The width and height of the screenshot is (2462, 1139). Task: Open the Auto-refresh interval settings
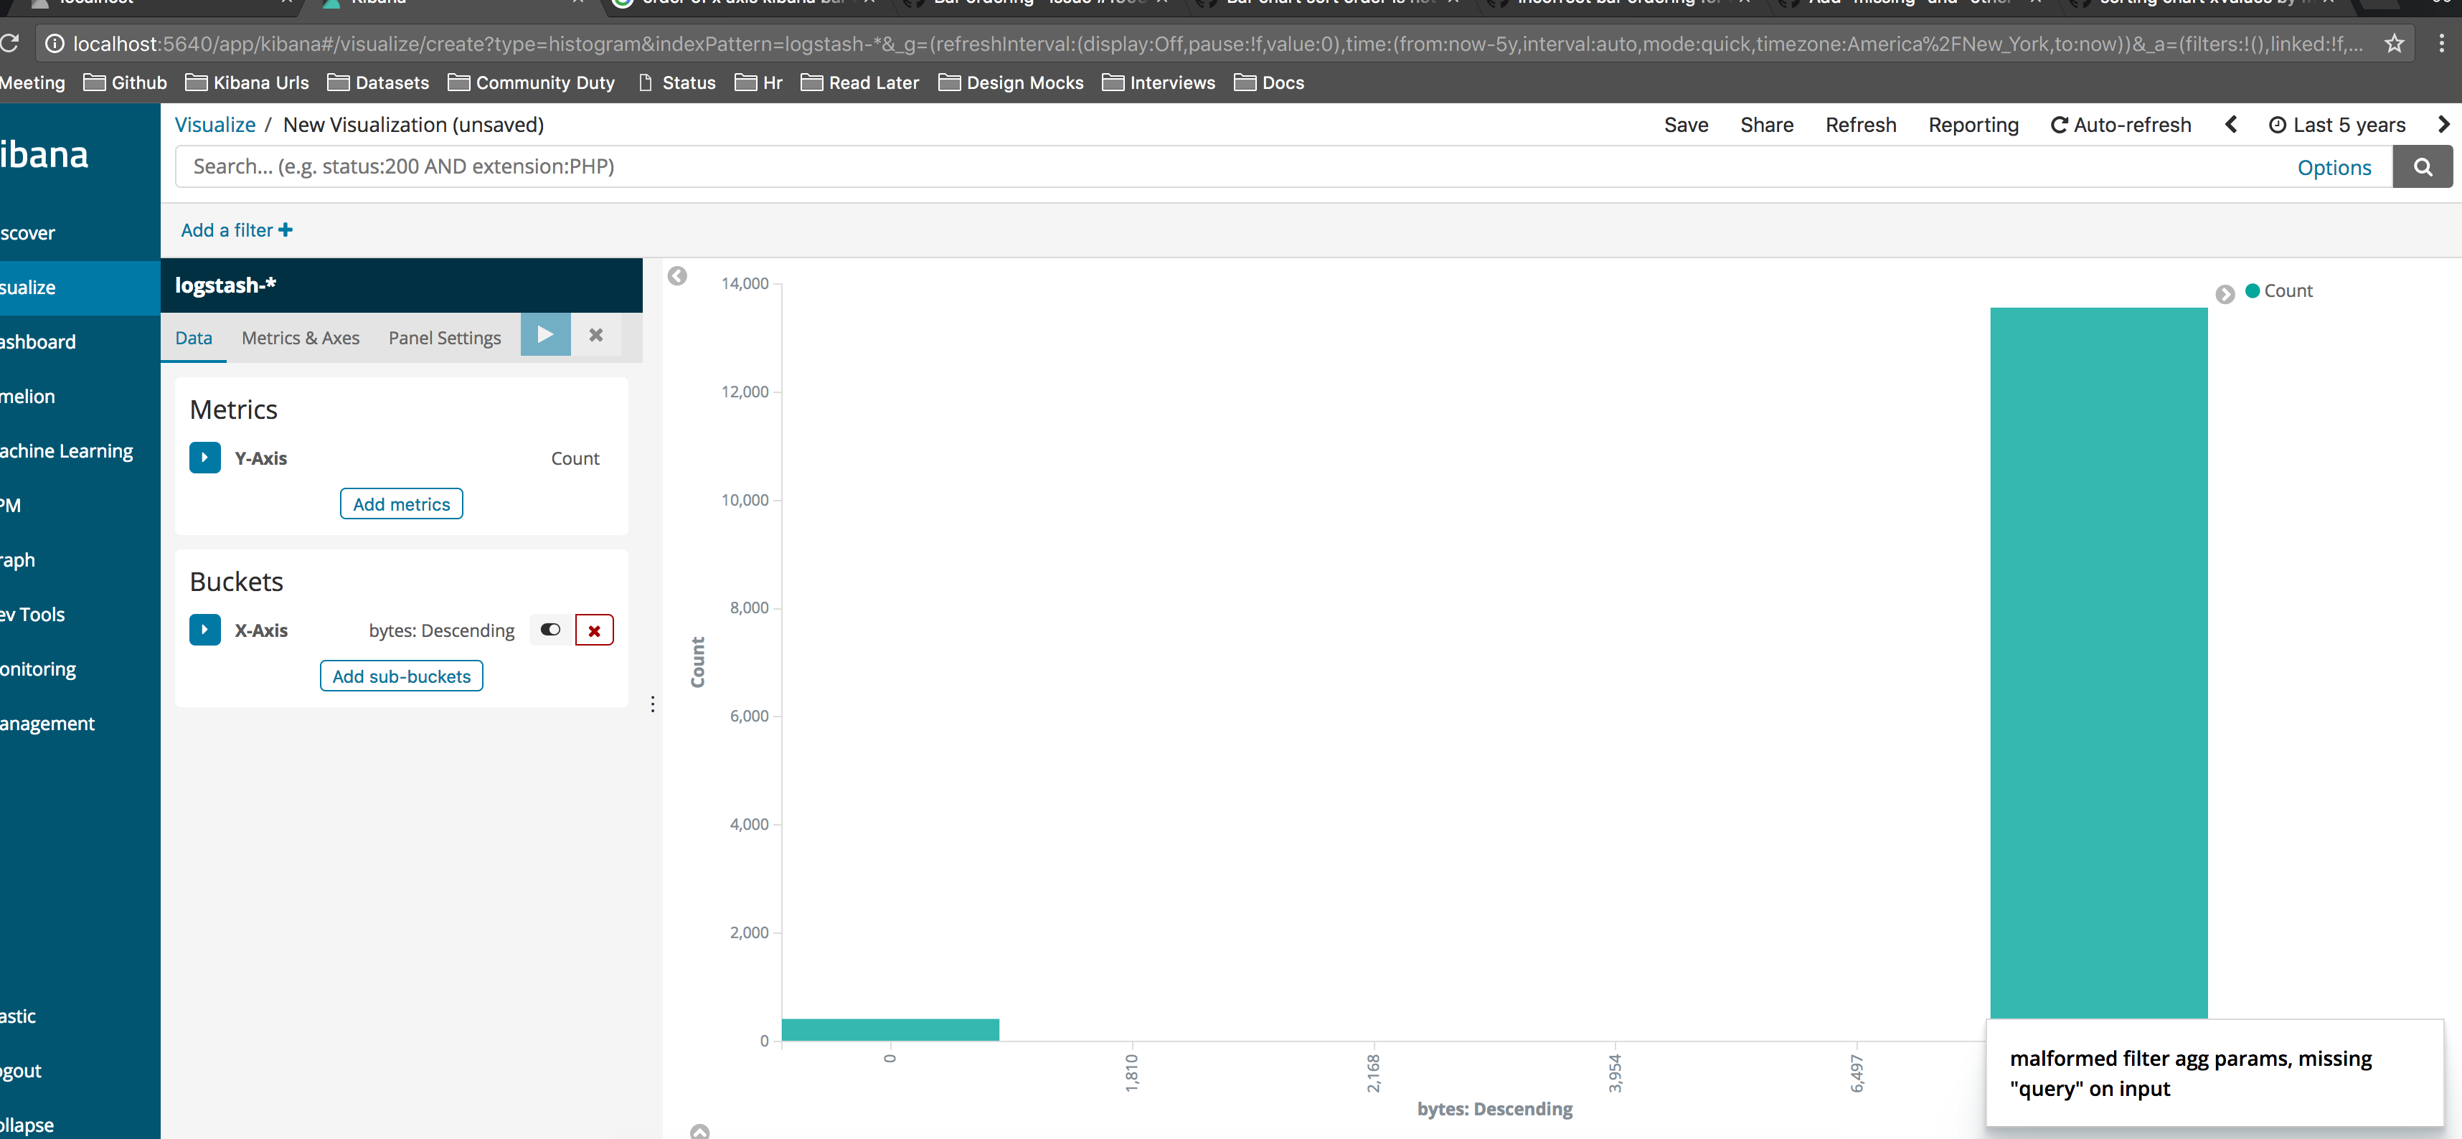point(2120,126)
